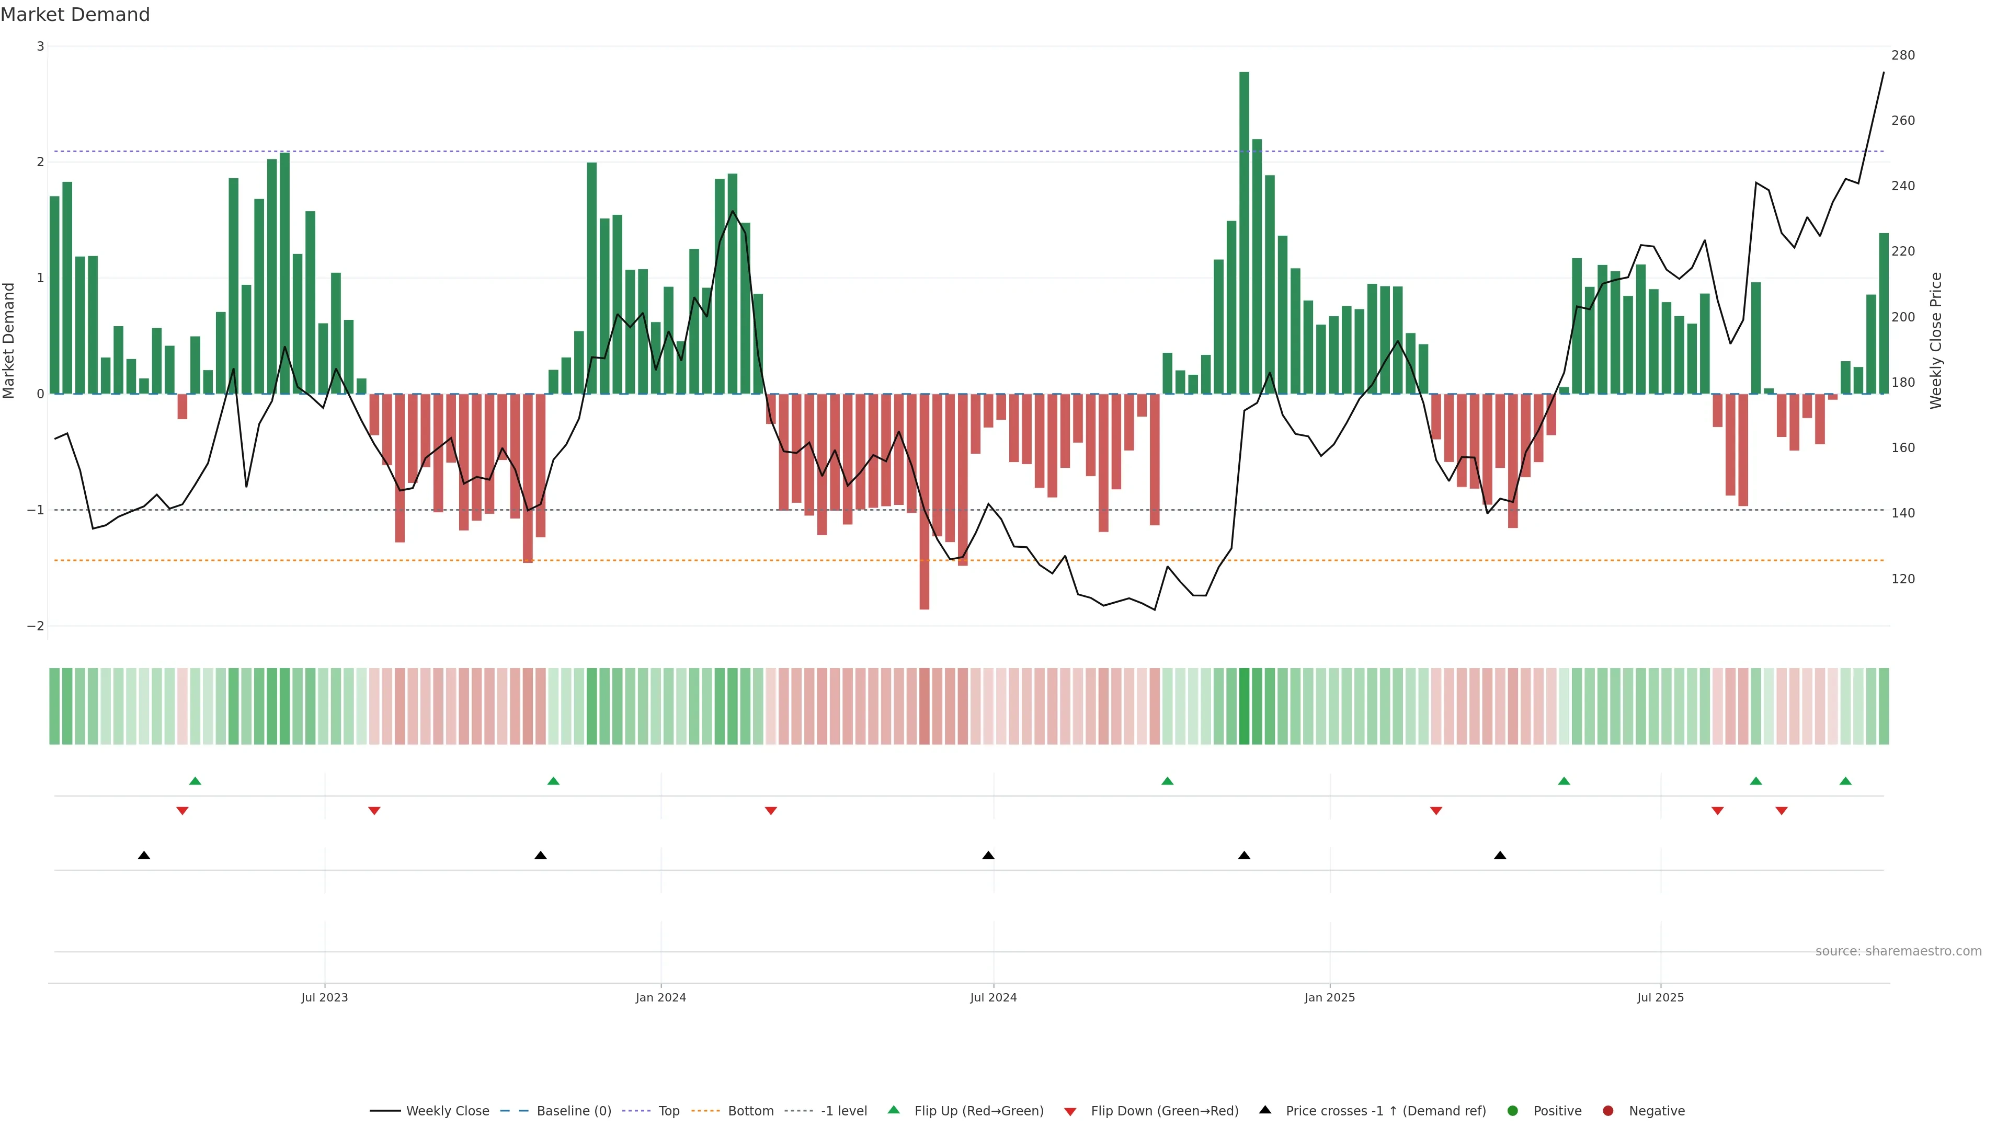This screenshot has height=1129, width=2008.
Task: Click black triangle marker between Jul 2024–Jan 2025
Action: [x=1244, y=856]
